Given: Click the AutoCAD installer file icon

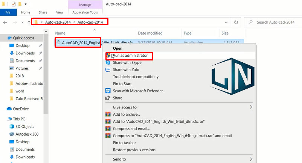Looking at the screenshot, I should pos(58,42).
